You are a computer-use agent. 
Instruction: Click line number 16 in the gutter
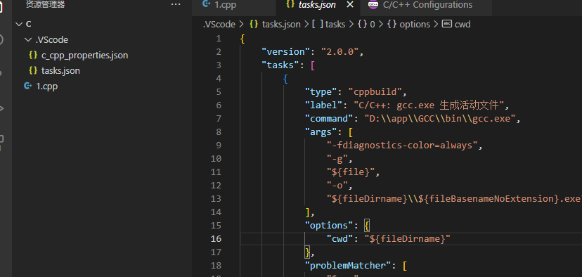pyautogui.click(x=216, y=239)
